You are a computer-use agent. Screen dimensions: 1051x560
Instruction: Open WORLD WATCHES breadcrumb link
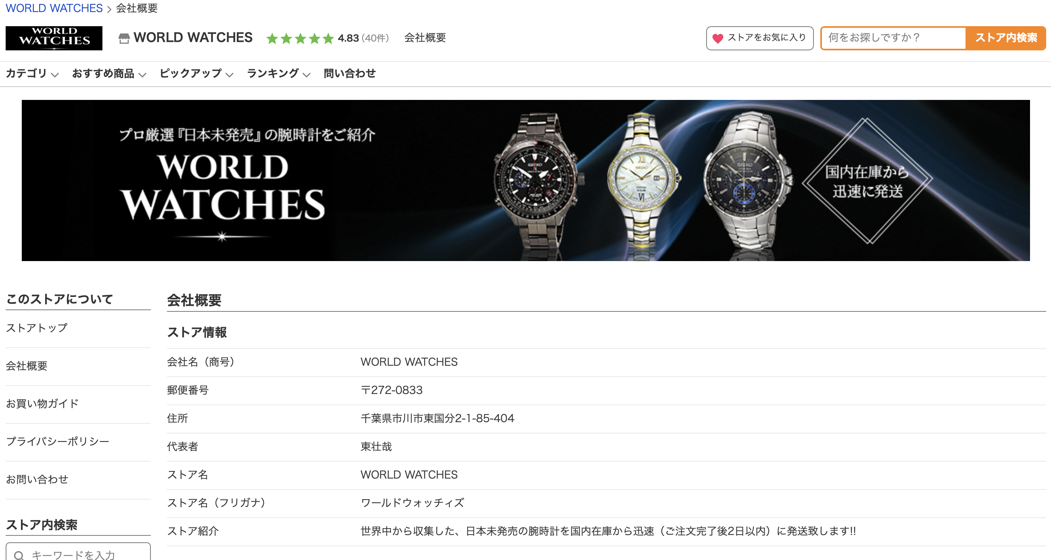pyautogui.click(x=54, y=8)
